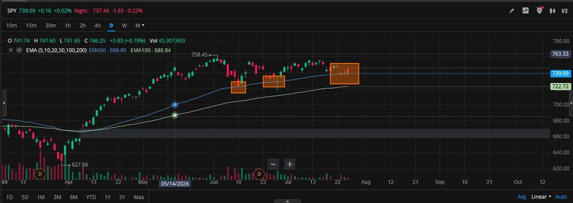Image resolution: width=573 pixels, height=203 pixels.
Task: Open the lightbulb chart insights icon
Action: point(540,10)
